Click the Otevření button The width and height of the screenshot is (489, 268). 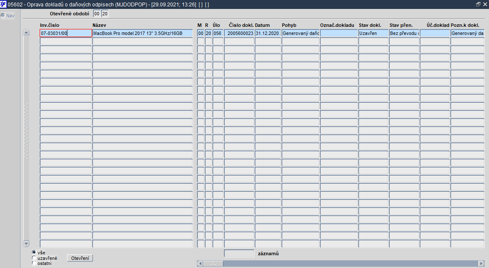[x=80, y=258]
